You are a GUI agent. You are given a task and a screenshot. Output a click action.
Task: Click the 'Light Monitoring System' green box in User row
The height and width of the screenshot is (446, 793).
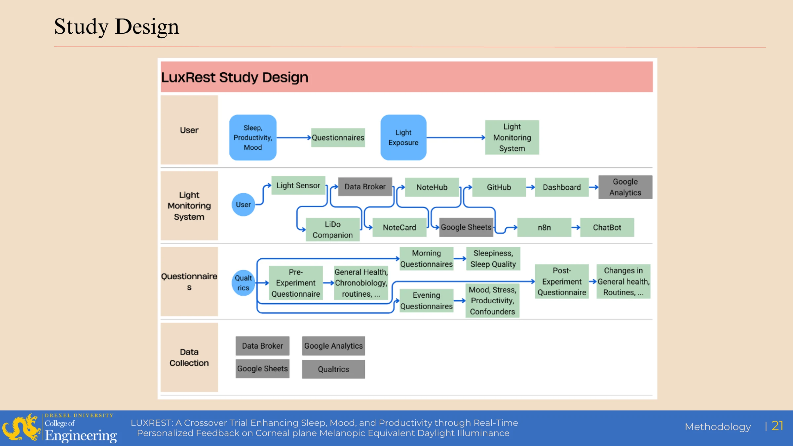[x=512, y=137]
